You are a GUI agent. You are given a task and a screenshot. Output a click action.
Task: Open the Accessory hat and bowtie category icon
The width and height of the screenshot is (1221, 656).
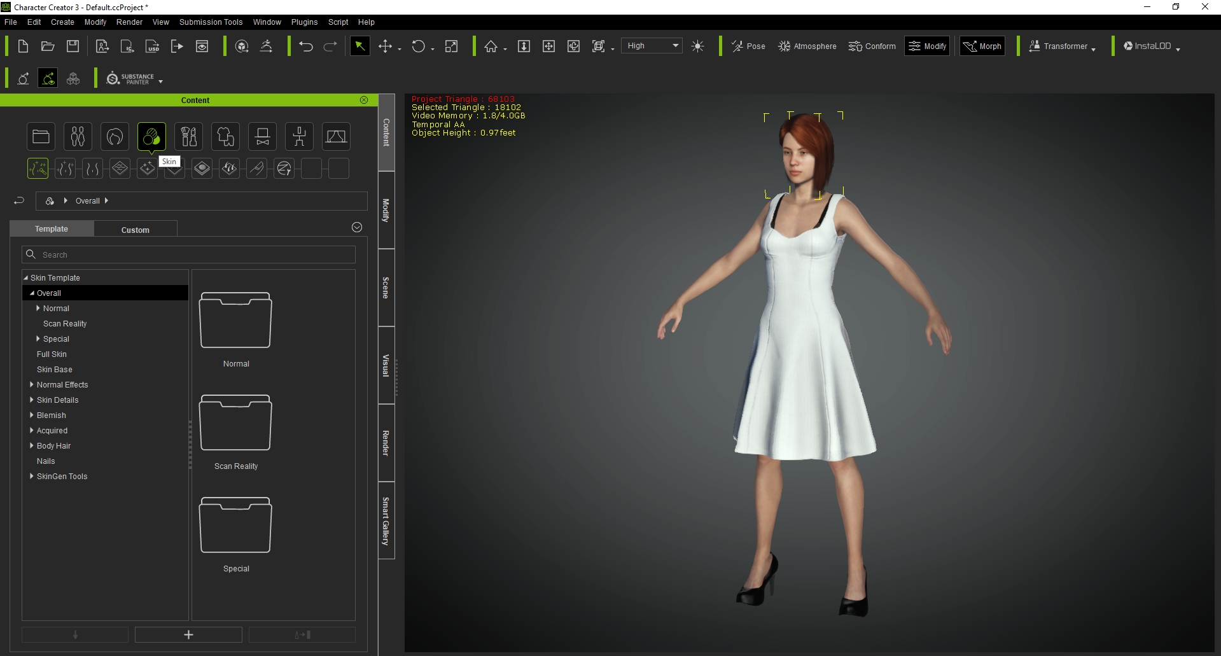click(262, 136)
